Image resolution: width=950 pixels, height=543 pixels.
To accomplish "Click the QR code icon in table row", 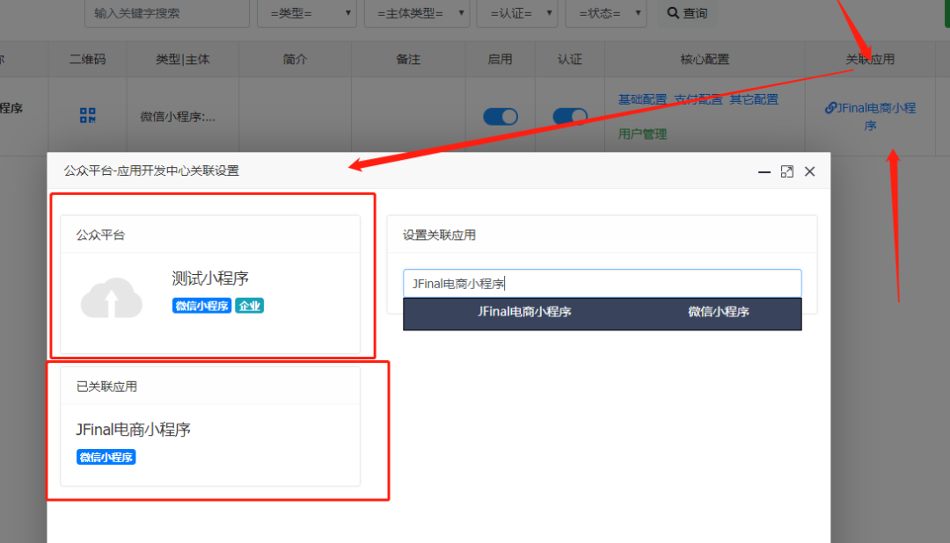I will [87, 116].
